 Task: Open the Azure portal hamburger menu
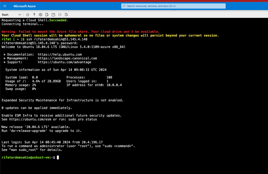tap(5, 6)
